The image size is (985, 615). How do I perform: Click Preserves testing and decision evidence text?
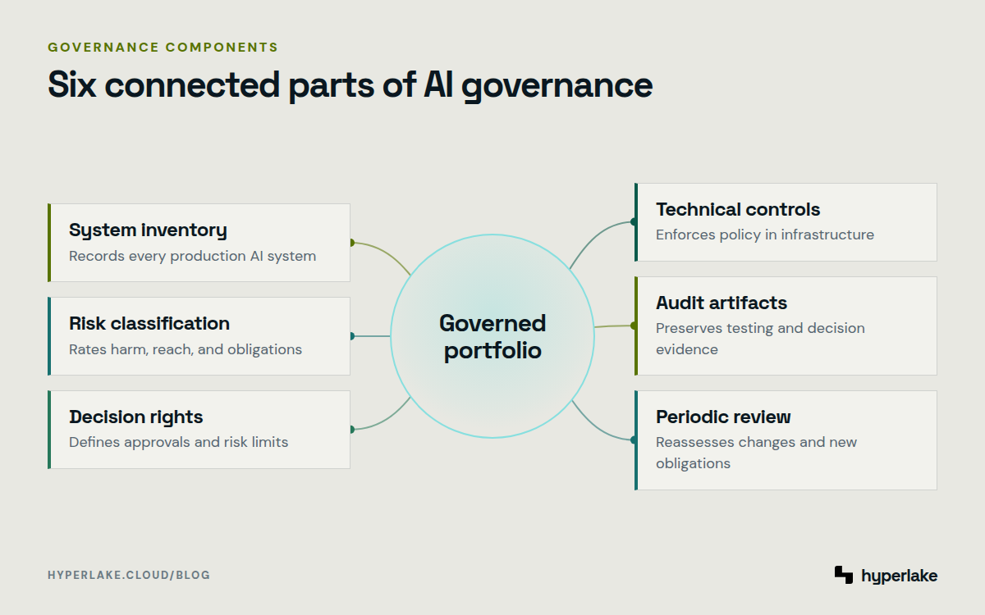click(760, 339)
